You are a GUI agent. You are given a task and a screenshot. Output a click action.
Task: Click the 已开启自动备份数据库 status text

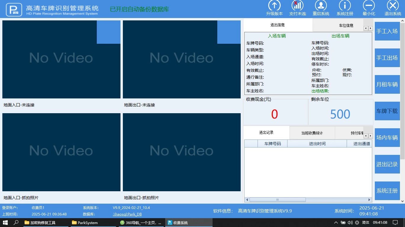point(139,9)
